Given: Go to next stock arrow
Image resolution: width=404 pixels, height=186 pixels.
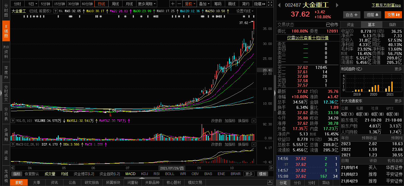Looking at the screenshot, I should 337,5.
